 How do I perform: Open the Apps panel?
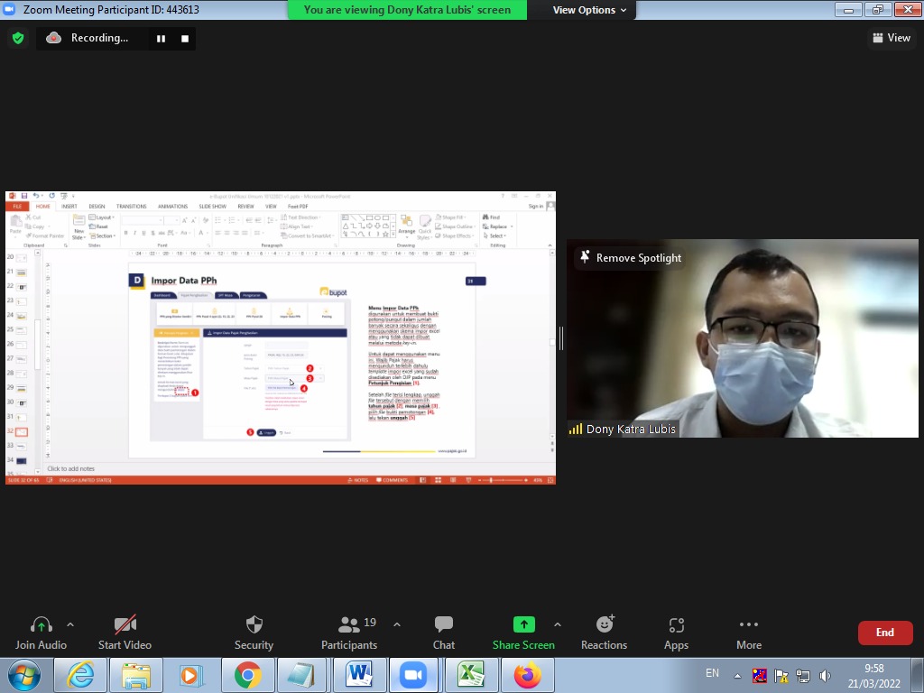676,625
